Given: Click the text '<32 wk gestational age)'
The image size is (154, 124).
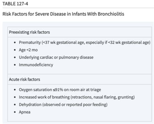Looking at the screenshot, I should click(x=129, y=43).
